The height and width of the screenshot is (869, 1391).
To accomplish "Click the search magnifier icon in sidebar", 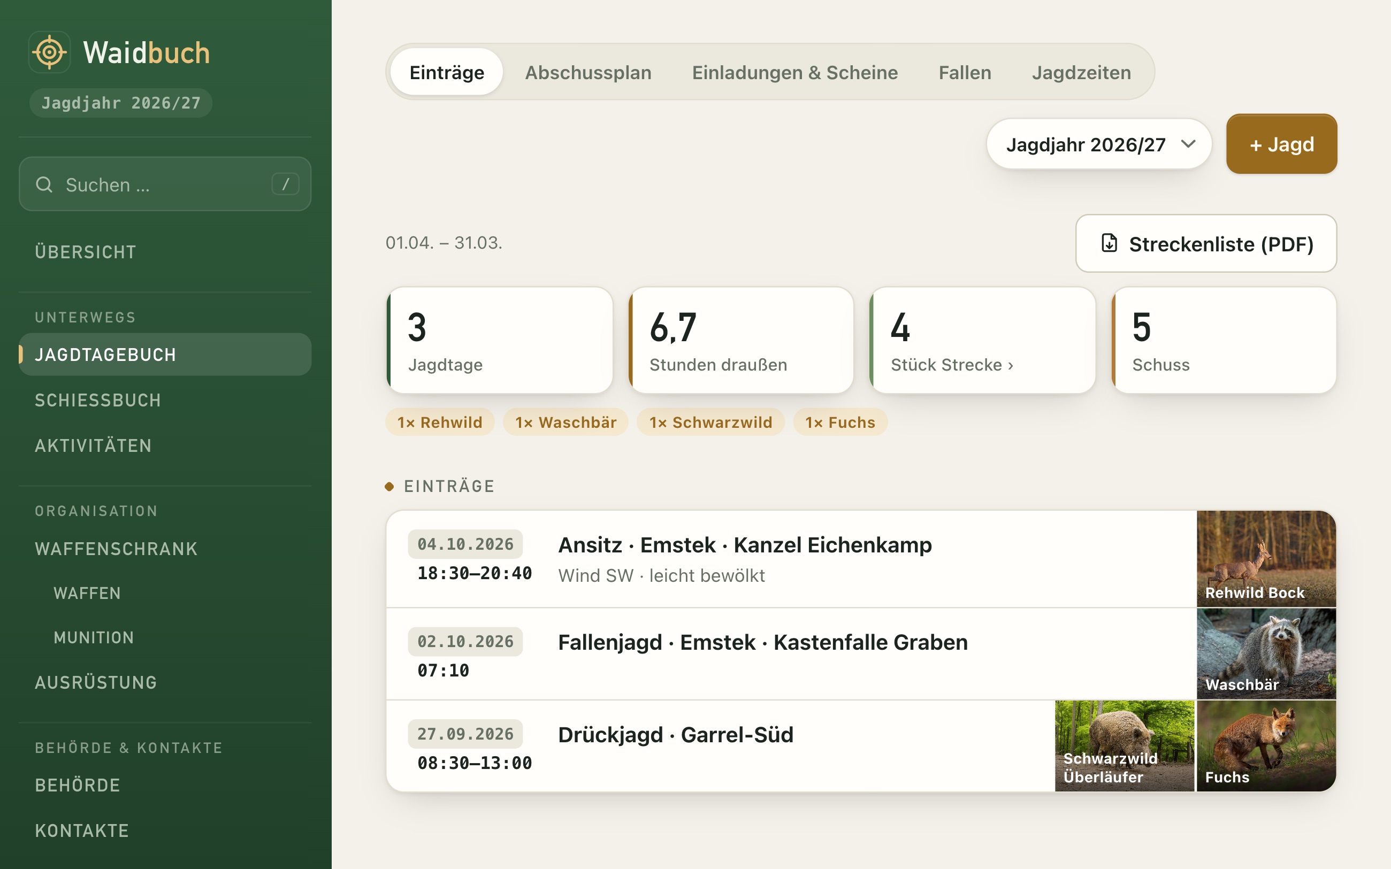I will coord(44,184).
